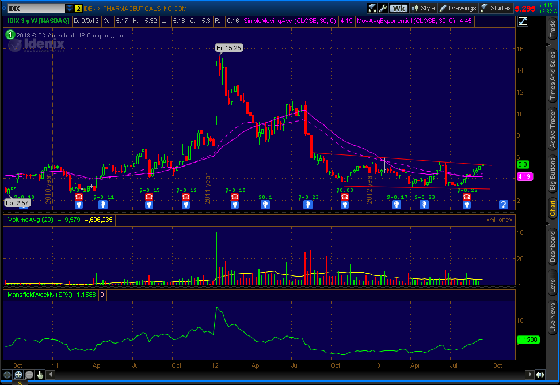Open the Studies button
Viewport: 560px width, 385px height.
click(496, 8)
